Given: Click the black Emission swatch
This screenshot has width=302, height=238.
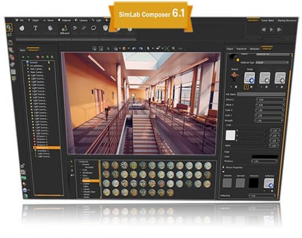Looking at the screenshot, I should pos(254,183).
